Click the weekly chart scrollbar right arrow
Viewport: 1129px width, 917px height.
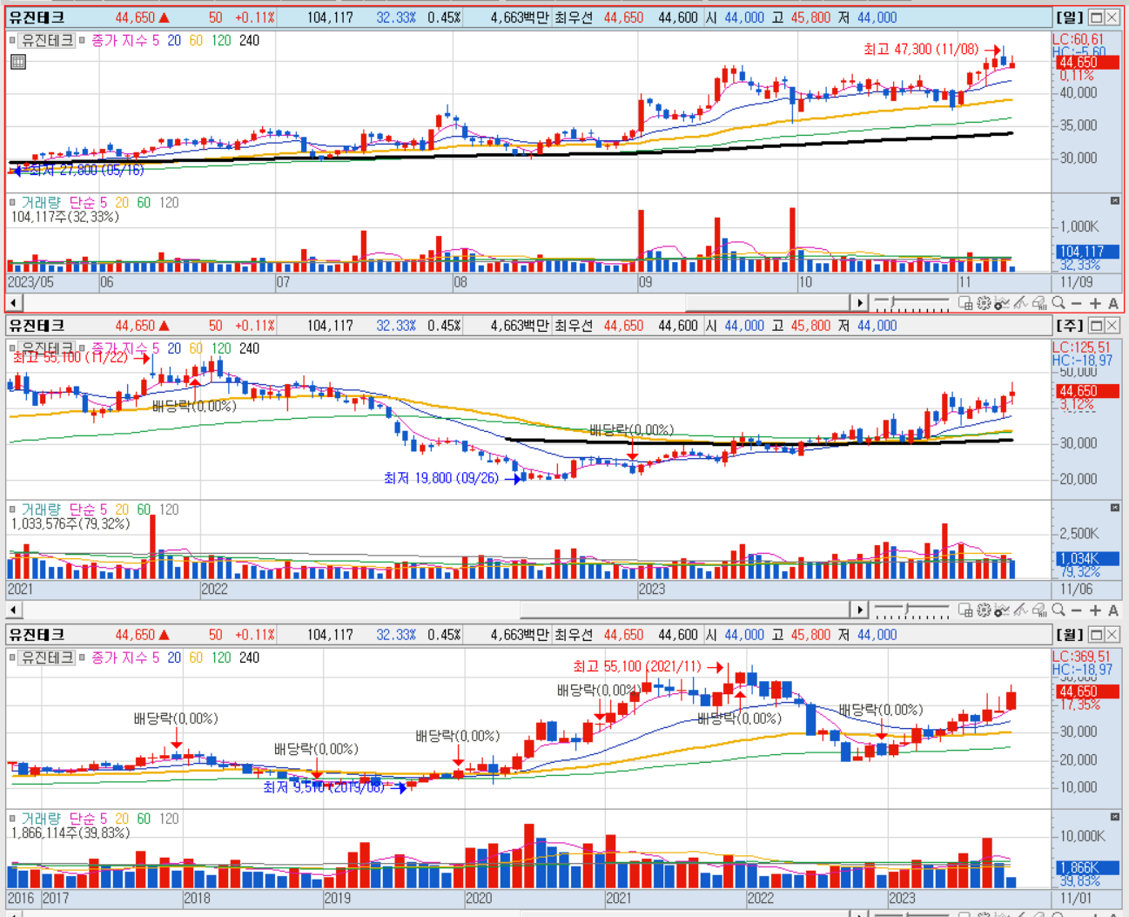point(860,610)
